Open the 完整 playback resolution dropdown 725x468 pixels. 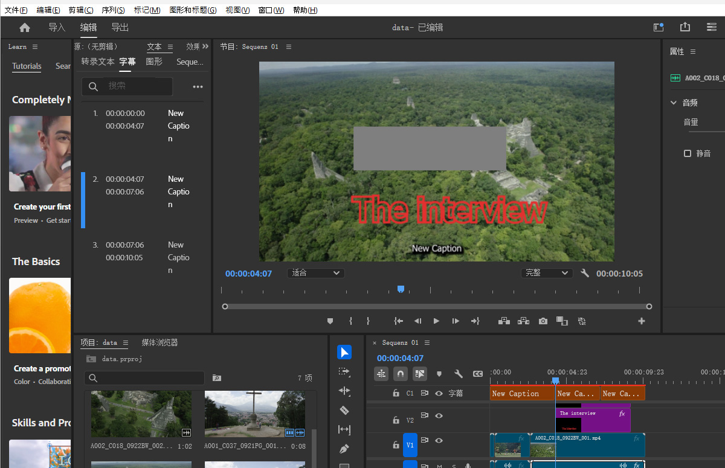pyautogui.click(x=547, y=273)
